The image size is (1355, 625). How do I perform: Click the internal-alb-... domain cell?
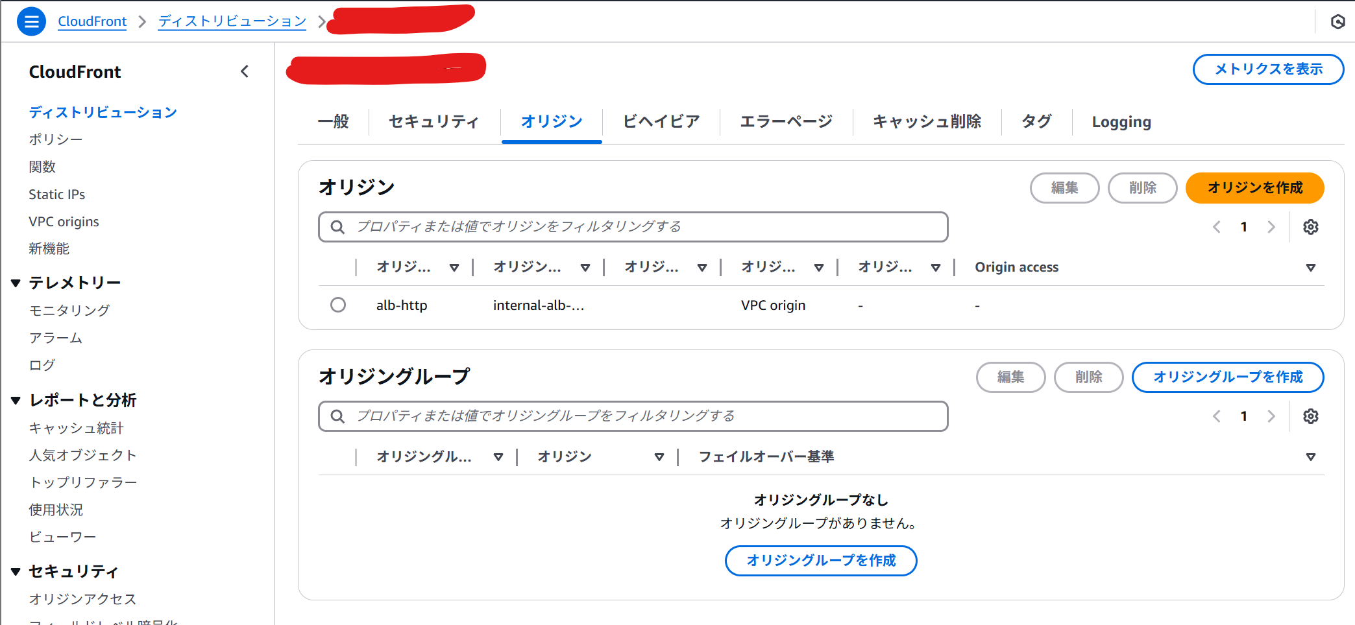(x=539, y=305)
